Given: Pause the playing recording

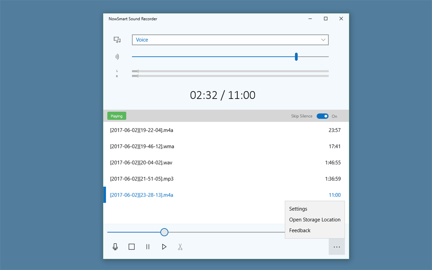Looking at the screenshot, I should coord(148,247).
